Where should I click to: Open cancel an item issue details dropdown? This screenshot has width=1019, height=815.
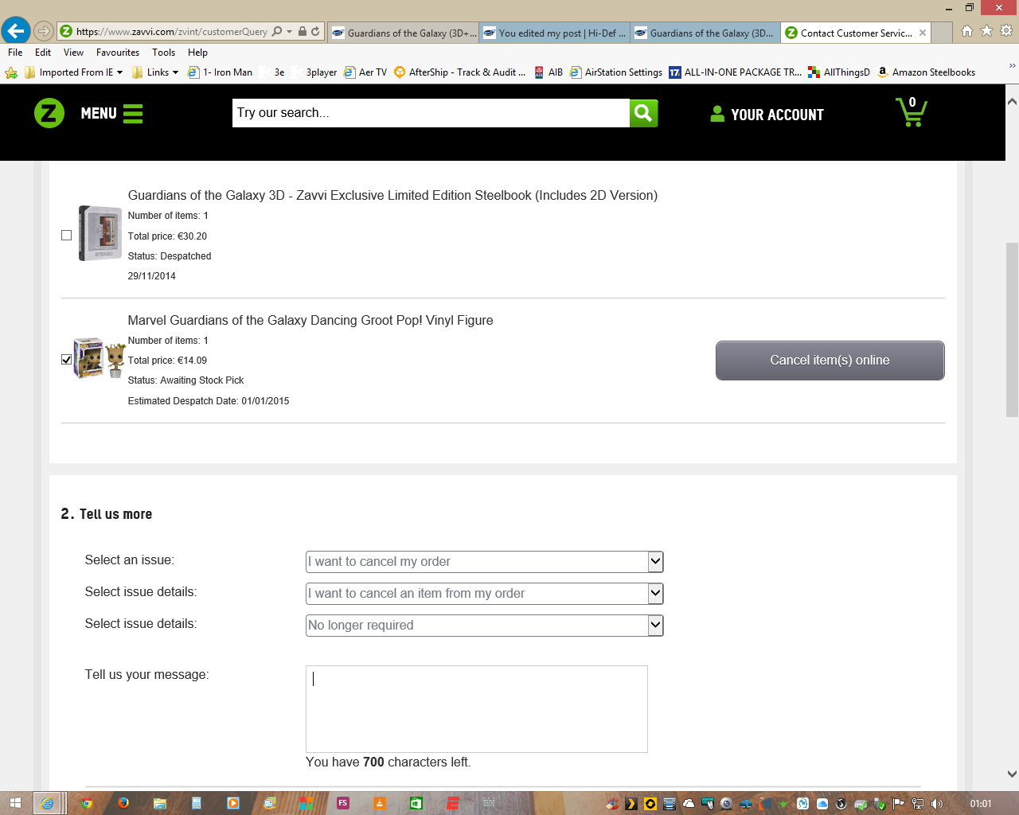click(485, 593)
